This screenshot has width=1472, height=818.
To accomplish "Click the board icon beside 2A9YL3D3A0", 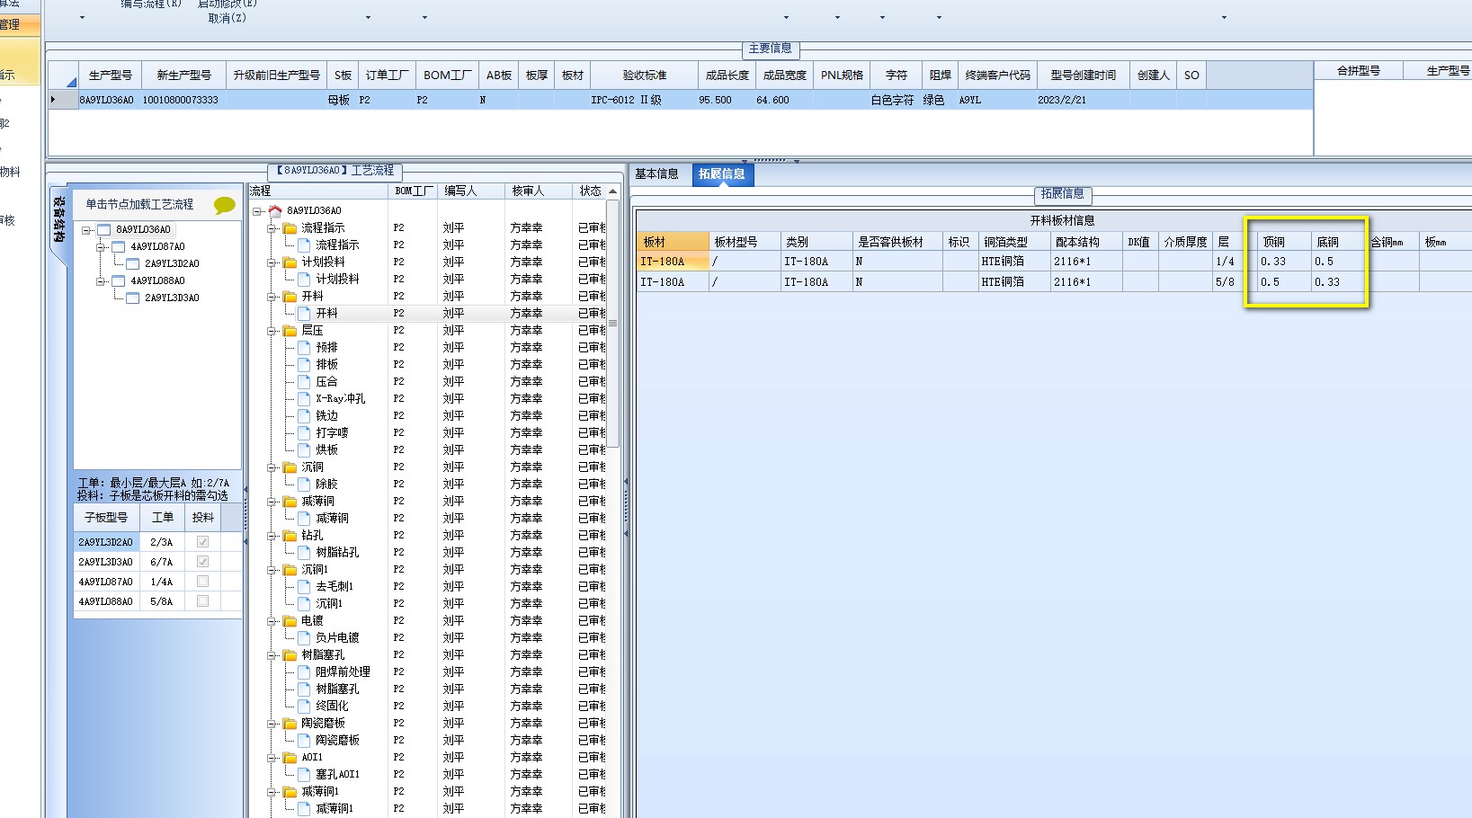I will (133, 298).
